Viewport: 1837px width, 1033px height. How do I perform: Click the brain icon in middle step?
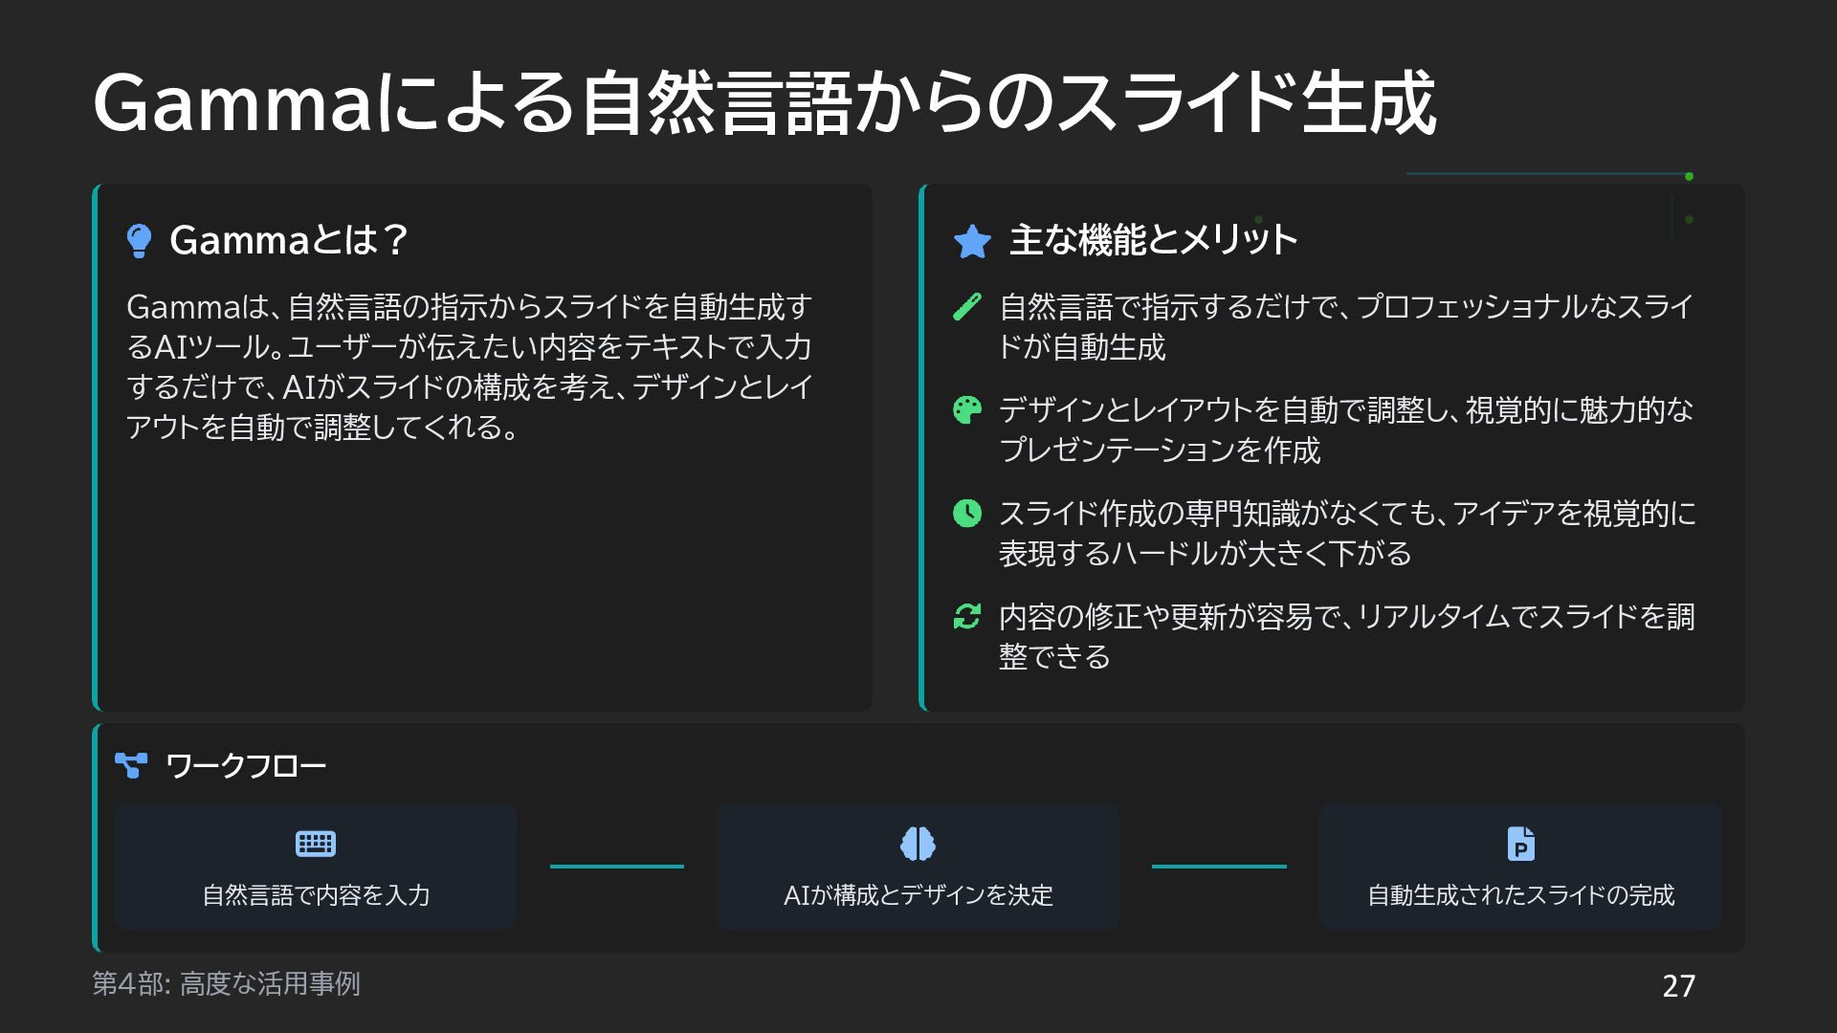pyautogui.click(x=918, y=844)
